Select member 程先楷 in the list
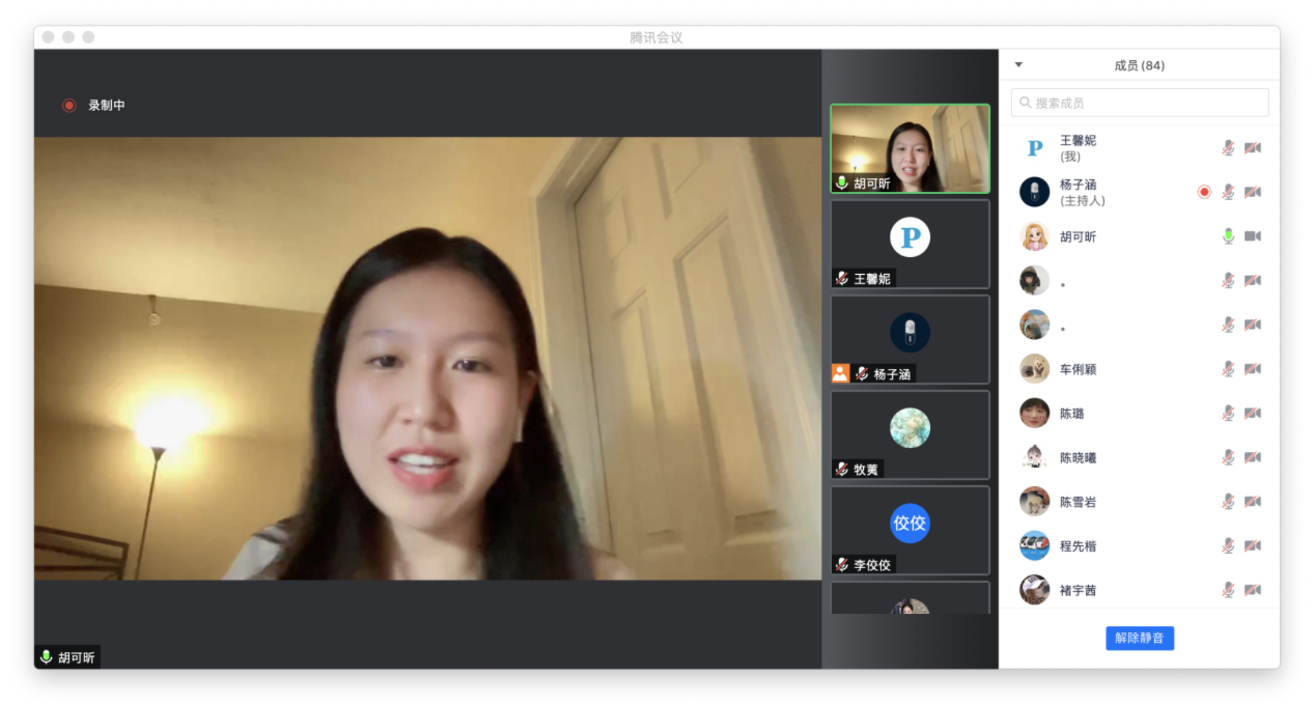The image size is (1314, 712). [1078, 546]
